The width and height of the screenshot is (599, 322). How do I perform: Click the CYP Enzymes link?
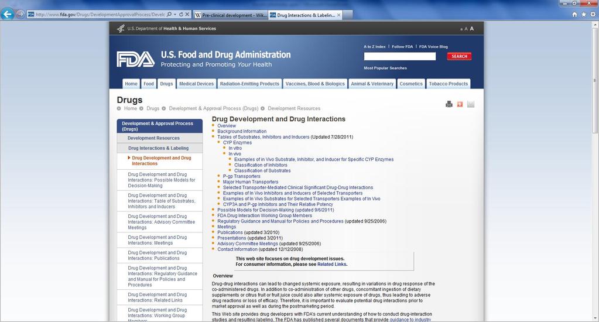click(237, 142)
